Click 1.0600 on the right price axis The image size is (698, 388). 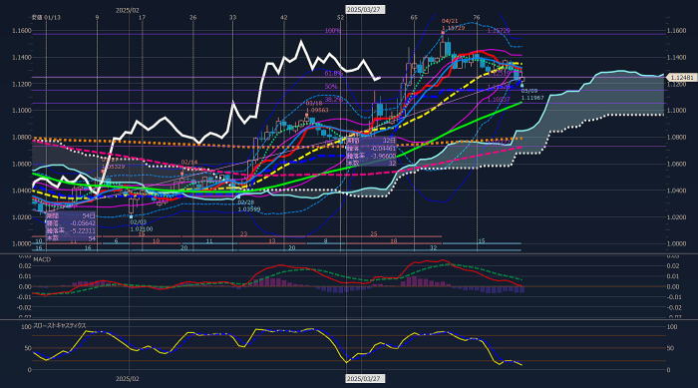[676, 164]
